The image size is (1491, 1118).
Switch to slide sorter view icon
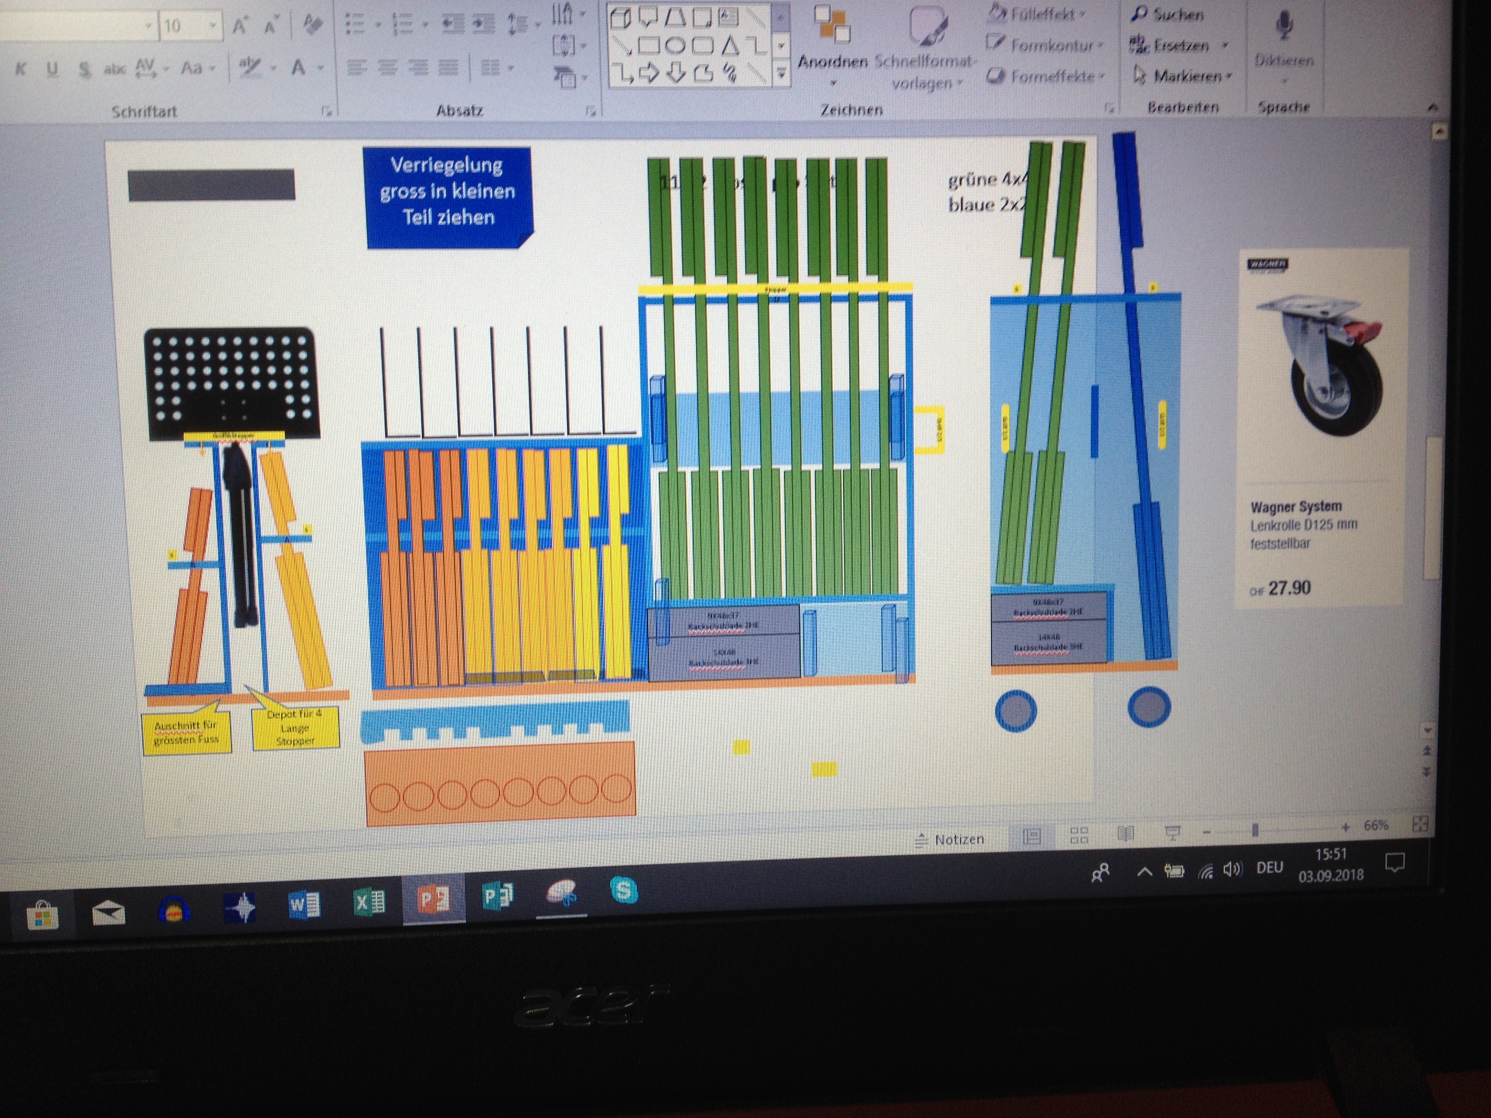pyautogui.click(x=1079, y=836)
